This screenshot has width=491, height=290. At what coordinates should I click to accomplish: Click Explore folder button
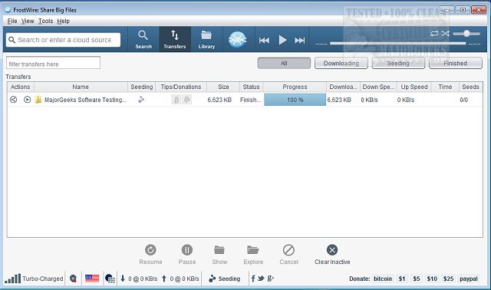(x=253, y=254)
